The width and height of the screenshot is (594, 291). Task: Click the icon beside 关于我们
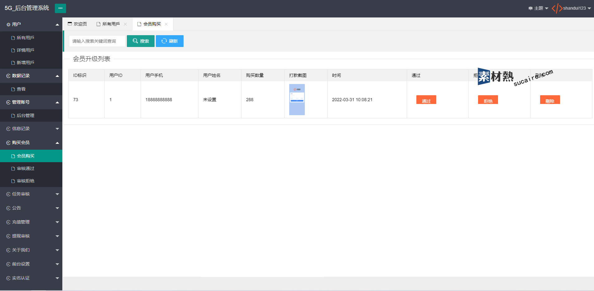(8, 250)
